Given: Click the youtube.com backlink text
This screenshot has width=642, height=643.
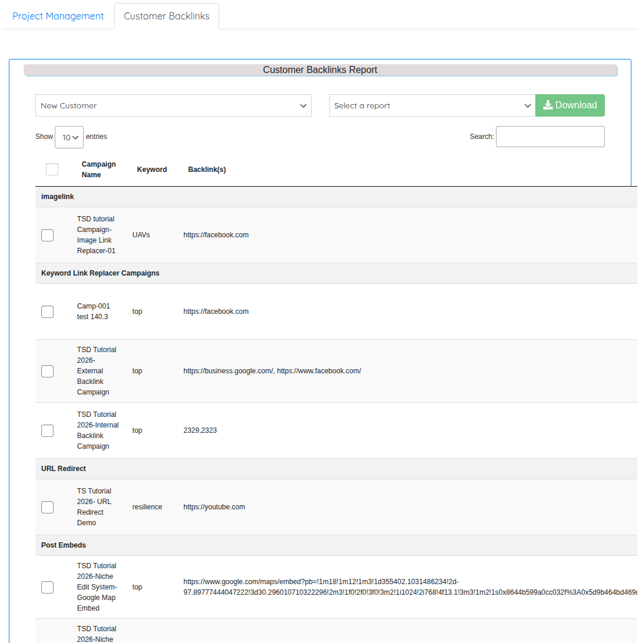Looking at the screenshot, I should click(x=214, y=507).
